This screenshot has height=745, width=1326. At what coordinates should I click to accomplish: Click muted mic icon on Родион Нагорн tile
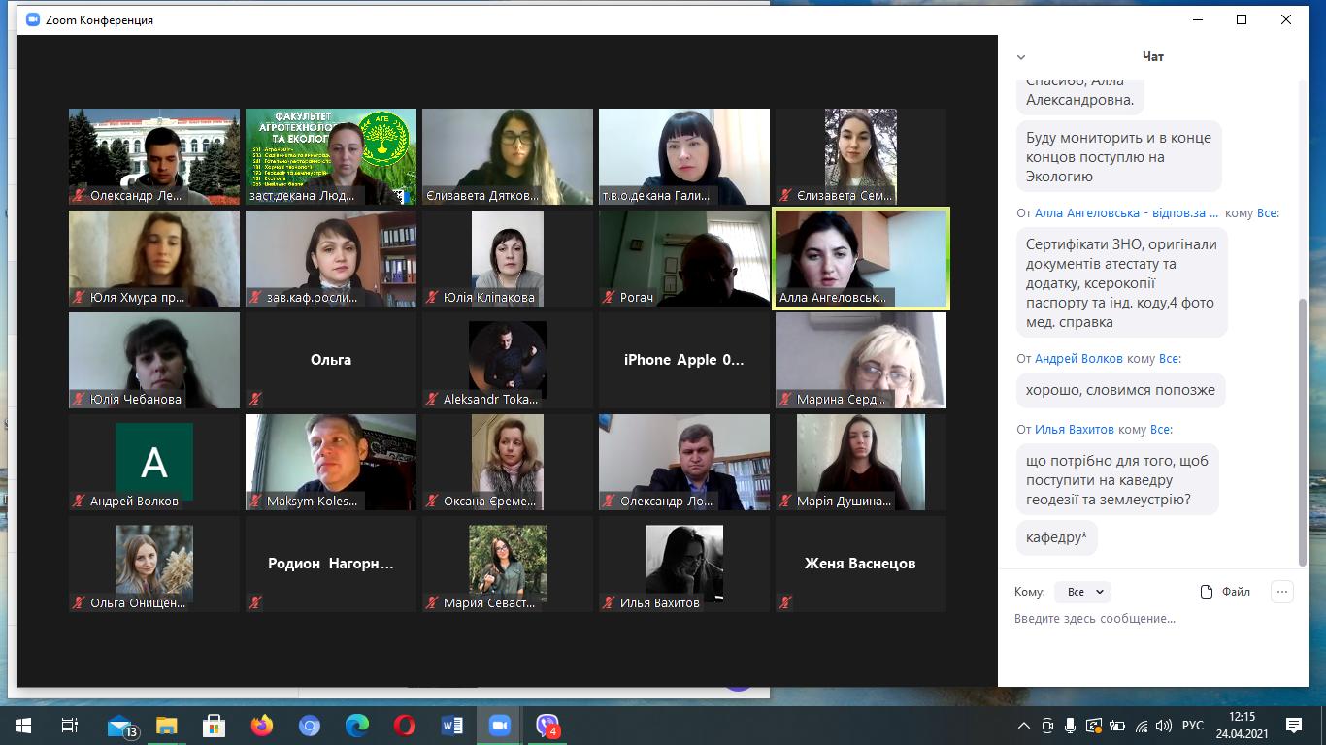[x=255, y=602]
